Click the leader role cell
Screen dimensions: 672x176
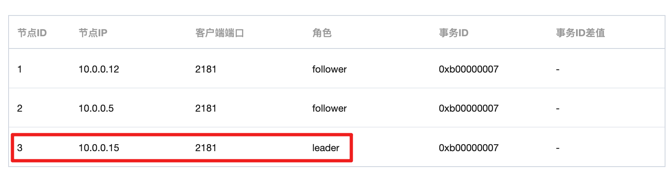click(326, 148)
